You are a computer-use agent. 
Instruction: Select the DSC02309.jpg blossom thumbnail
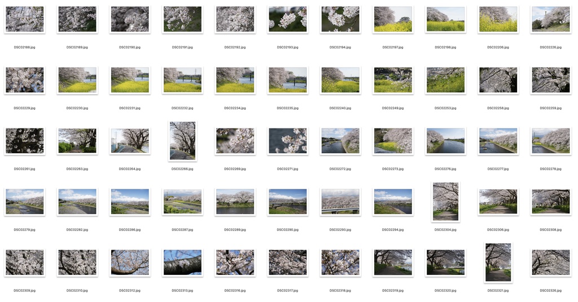(25, 263)
